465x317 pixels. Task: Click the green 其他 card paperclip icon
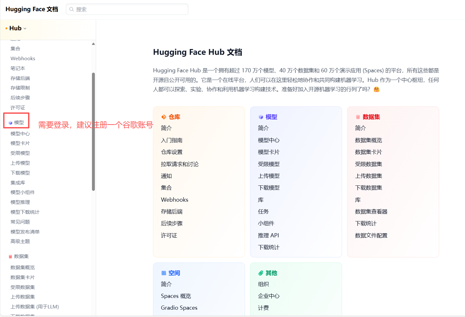(x=261, y=273)
